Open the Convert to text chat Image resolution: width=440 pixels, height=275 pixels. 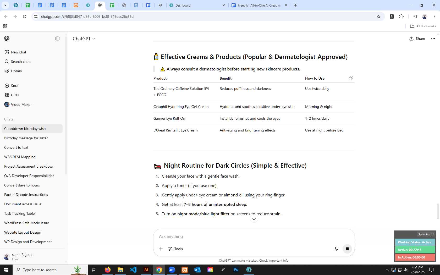pos(32,147)
